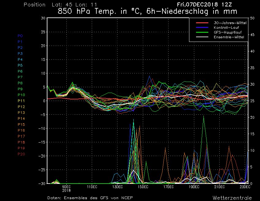Image resolution: width=260 pixels, height=201 pixels.
Task: Select ensemble member label P5
Action: (20, 65)
